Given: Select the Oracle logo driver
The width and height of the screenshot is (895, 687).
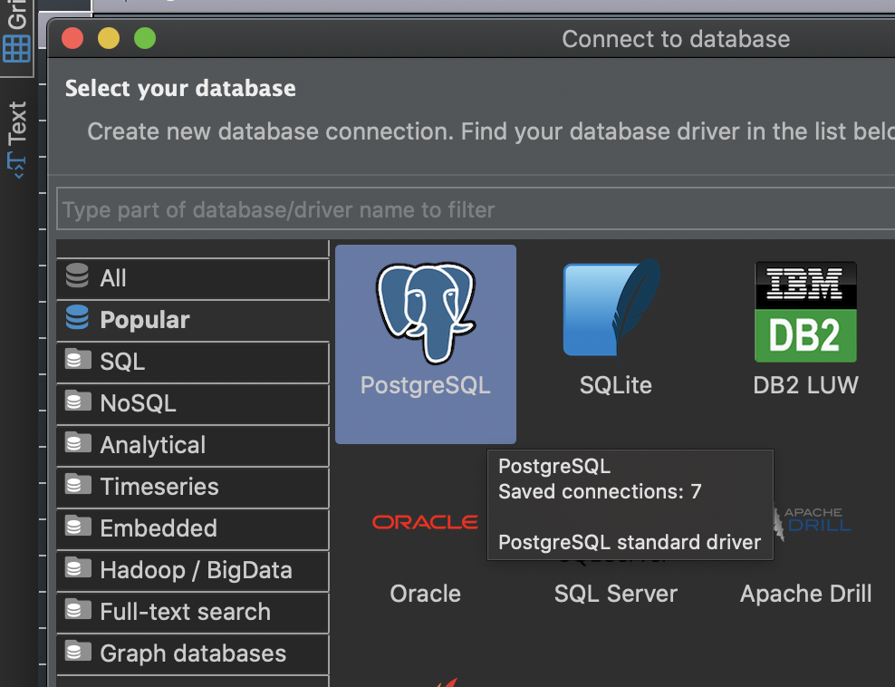Looking at the screenshot, I should [x=425, y=522].
